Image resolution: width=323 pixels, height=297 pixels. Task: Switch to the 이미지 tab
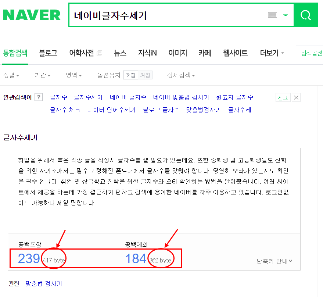point(177,53)
